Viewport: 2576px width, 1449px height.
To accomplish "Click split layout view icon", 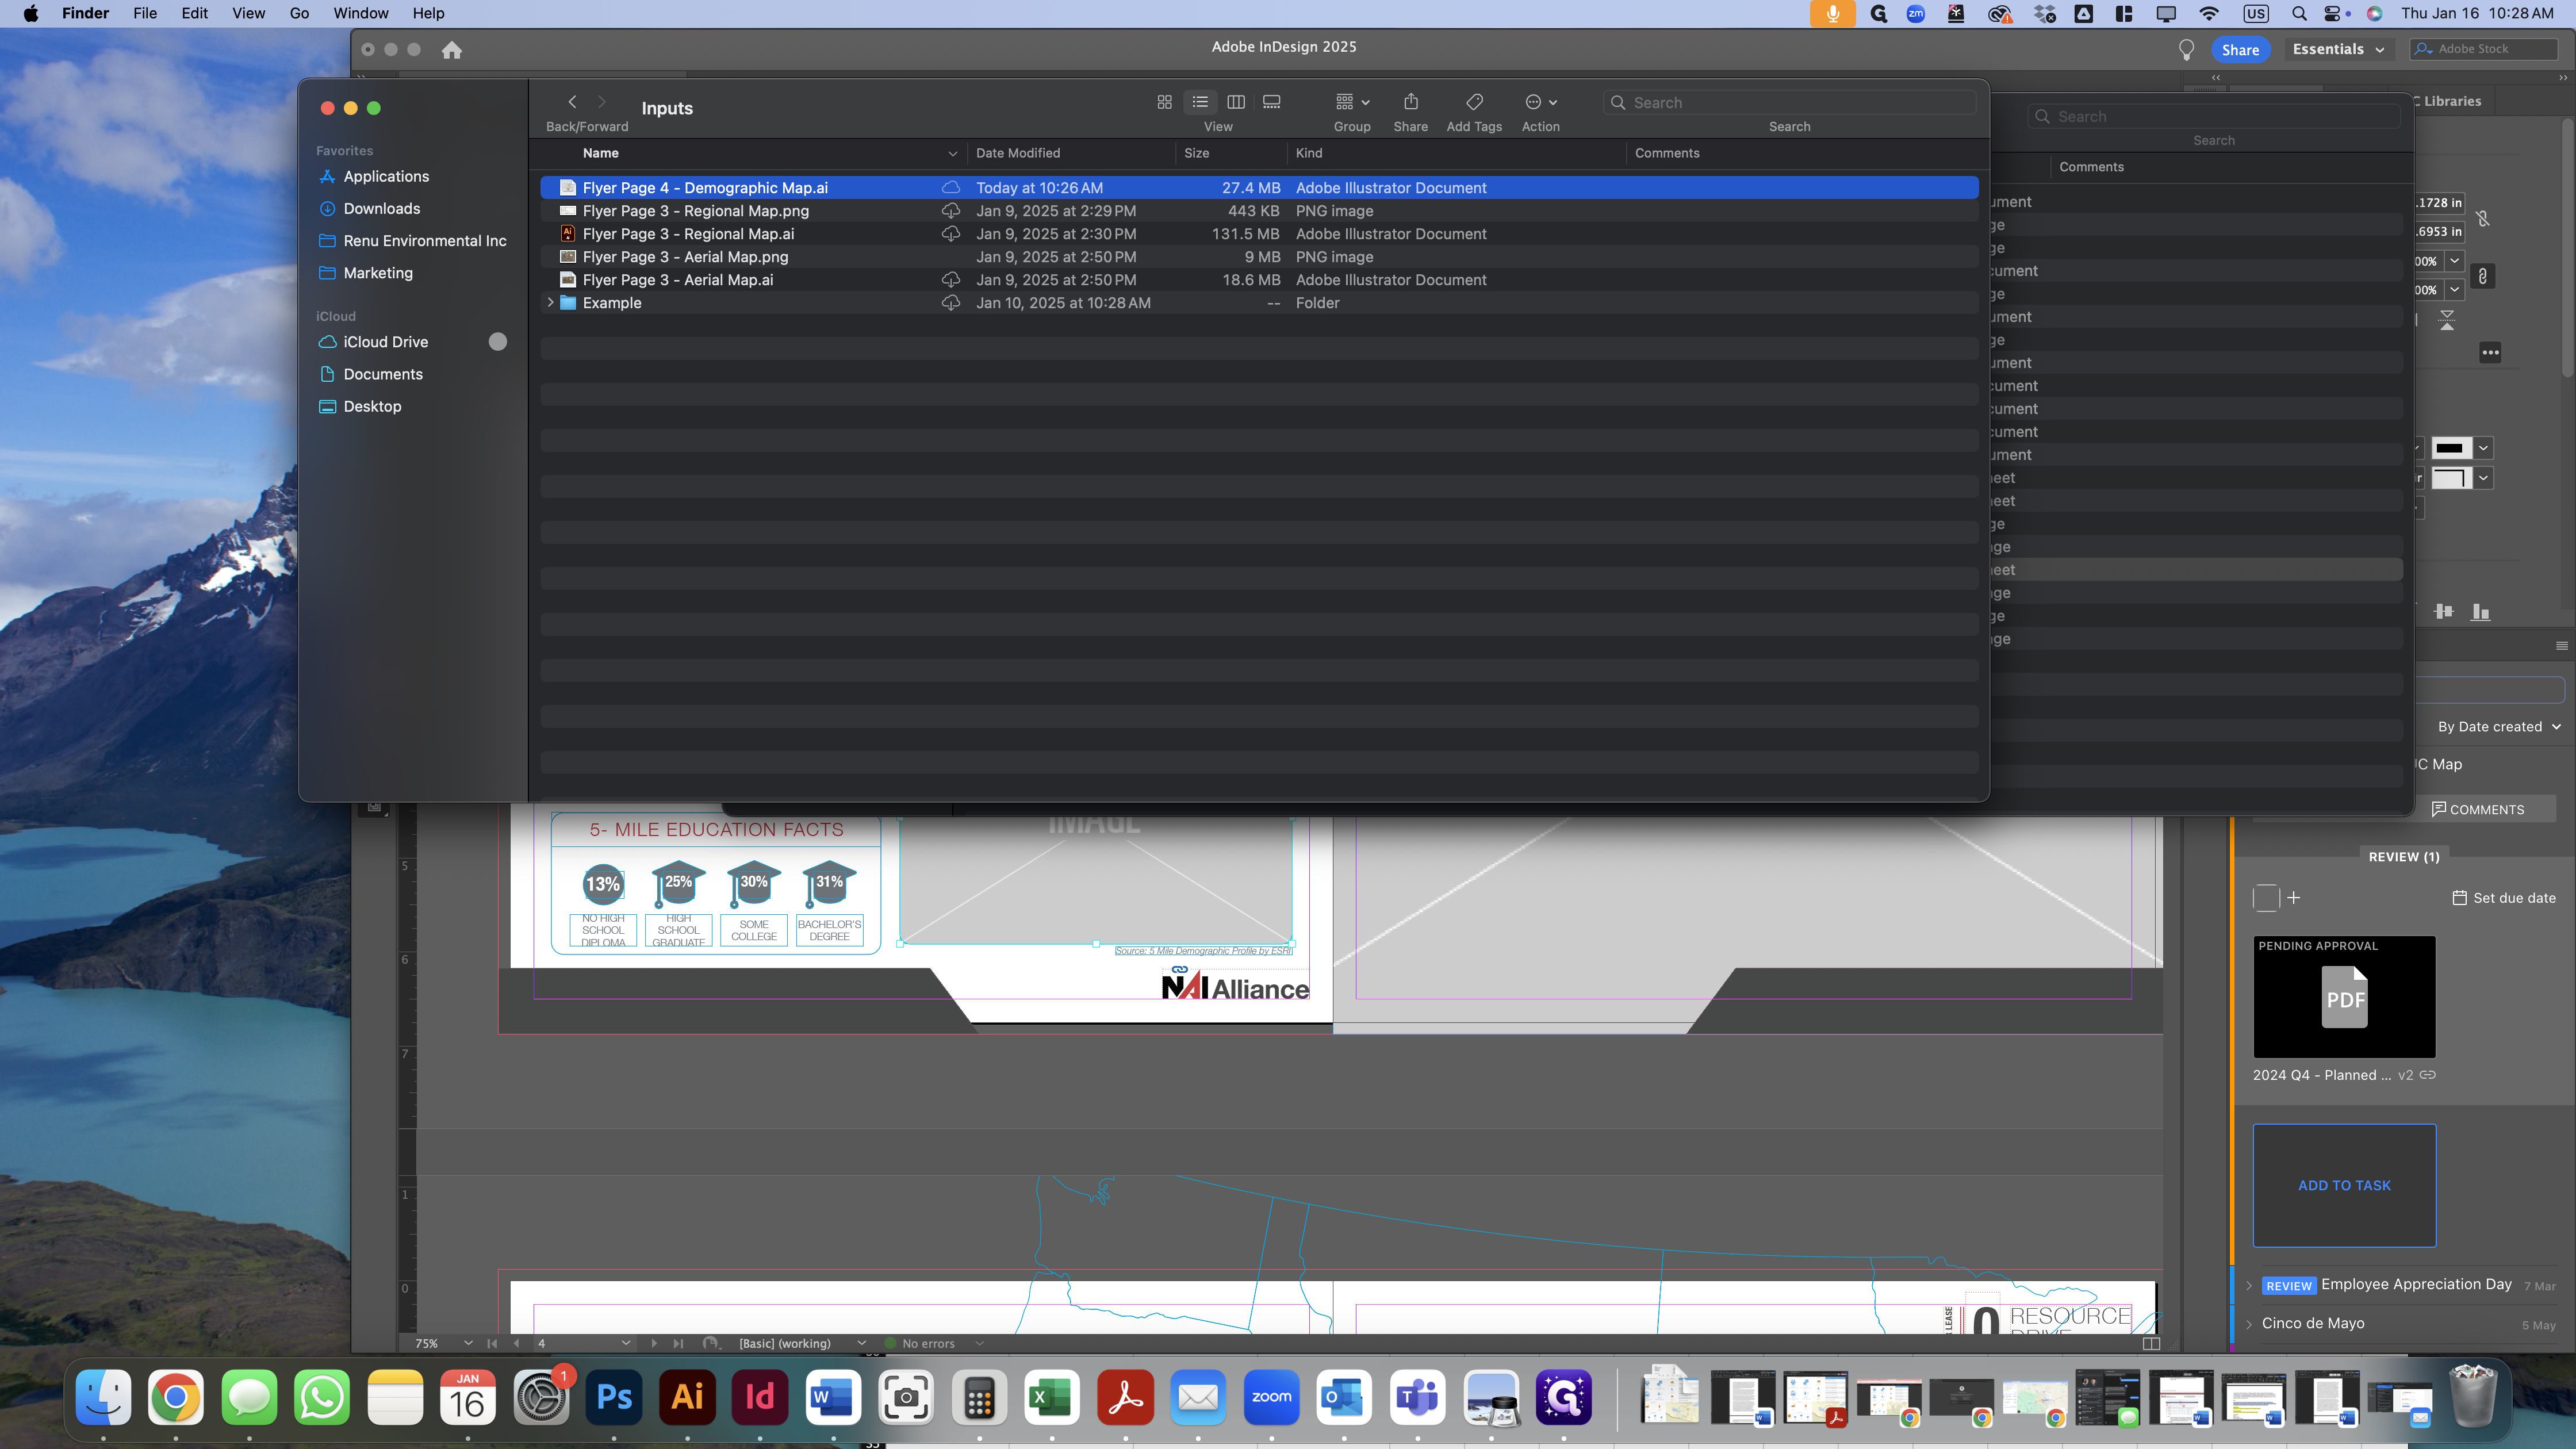I will tap(2151, 1343).
